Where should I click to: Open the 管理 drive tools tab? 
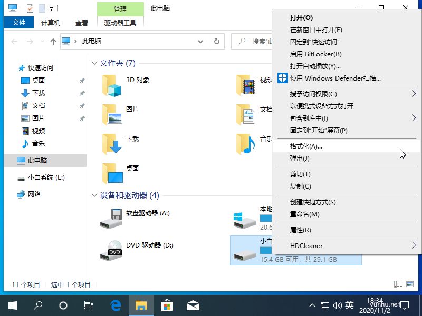pos(120,8)
